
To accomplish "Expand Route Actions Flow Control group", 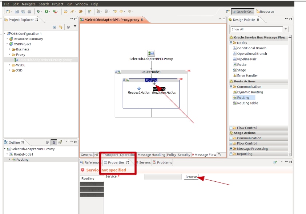I will pos(231,128).
